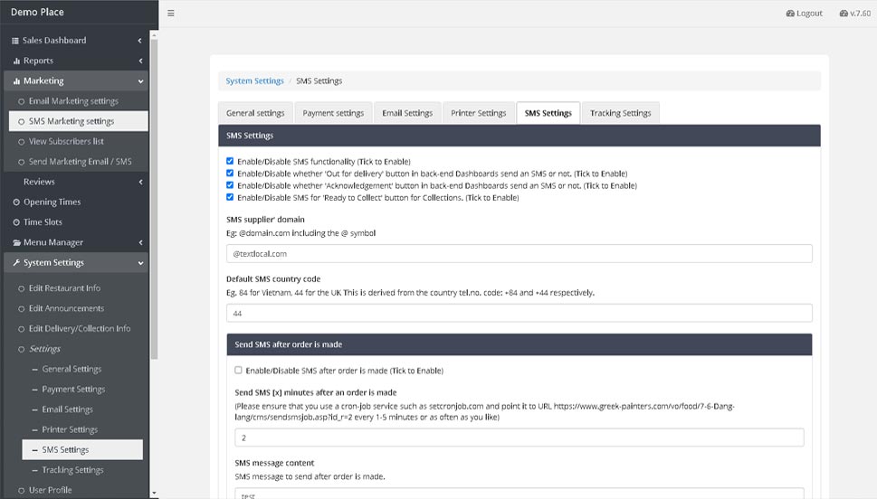Viewport: 877px width, 499px height.
Task: Collapse the Marketing section chevron
Action: [140, 81]
